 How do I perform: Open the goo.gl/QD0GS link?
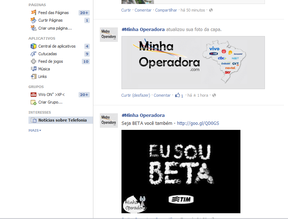click(198, 123)
